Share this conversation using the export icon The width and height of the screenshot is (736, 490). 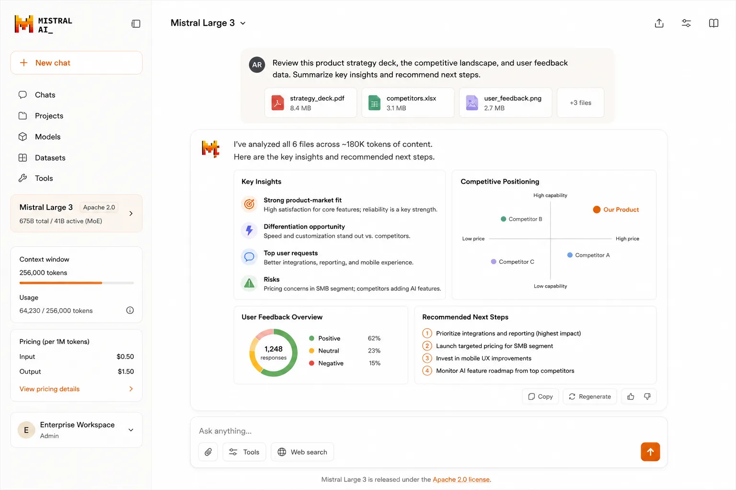[659, 23]
